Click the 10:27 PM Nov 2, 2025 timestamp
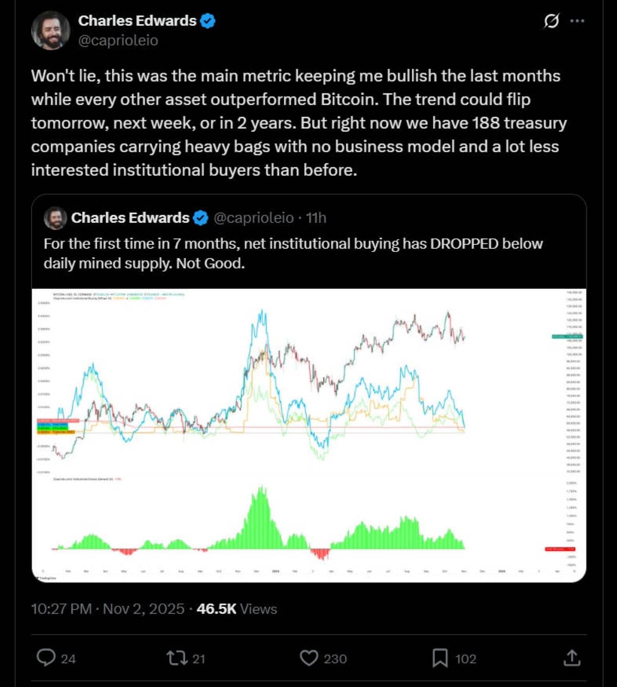Image resolution: width=617 pixels, height=687 pixels. tap(107, 609)
